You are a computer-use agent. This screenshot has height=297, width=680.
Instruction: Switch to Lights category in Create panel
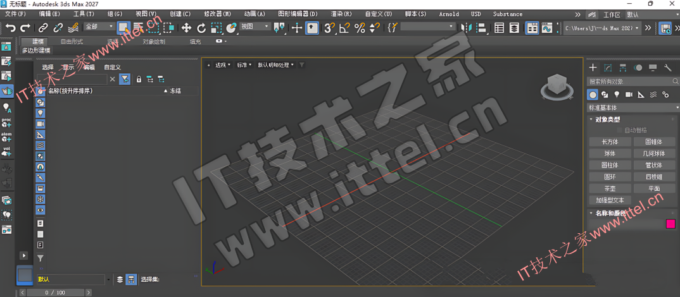click(x=617, y=94)
